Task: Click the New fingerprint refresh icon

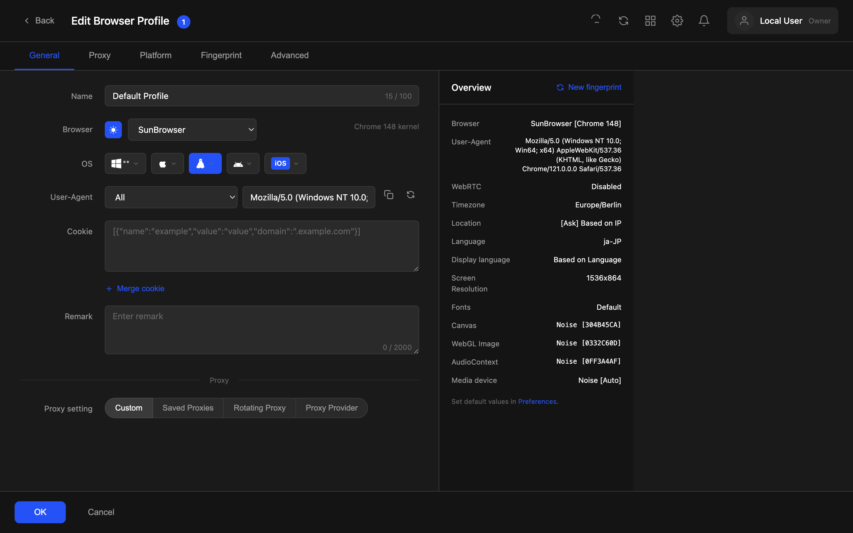Action: 560,87
